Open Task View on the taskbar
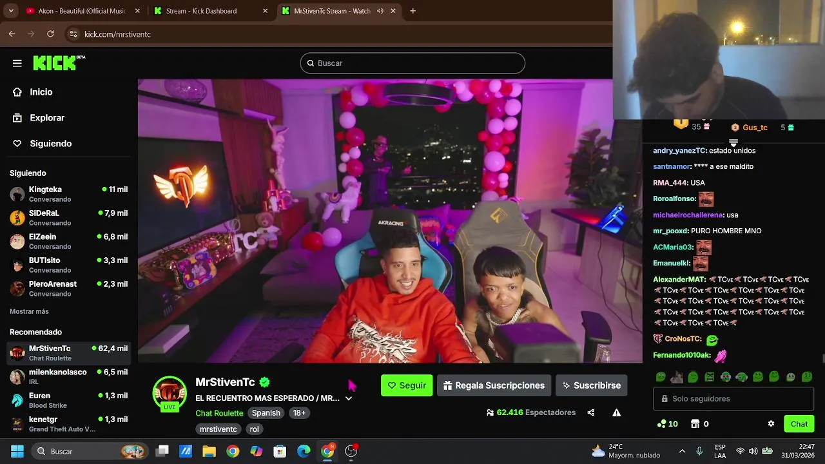Viewport: 825px width, 464px height. (162, 451)
